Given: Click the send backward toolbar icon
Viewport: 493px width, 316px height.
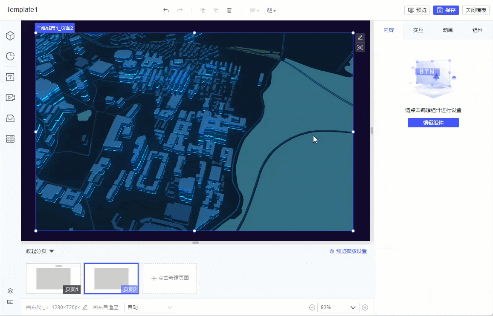Looking at the screenshot, I should 216,10.
